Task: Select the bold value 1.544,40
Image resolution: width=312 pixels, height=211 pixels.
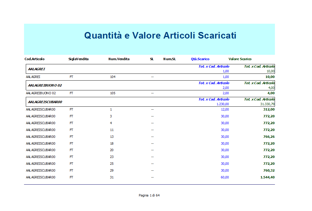Action: (267, 177)
